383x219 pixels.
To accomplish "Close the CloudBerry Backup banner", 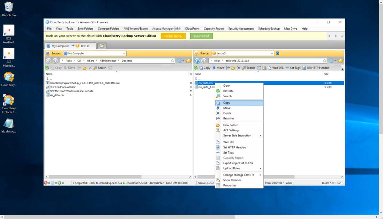I will pyautogui.click(x=342, y=36).
